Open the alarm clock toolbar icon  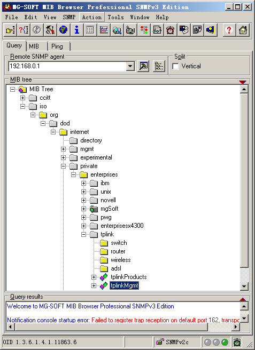(170, 30)
